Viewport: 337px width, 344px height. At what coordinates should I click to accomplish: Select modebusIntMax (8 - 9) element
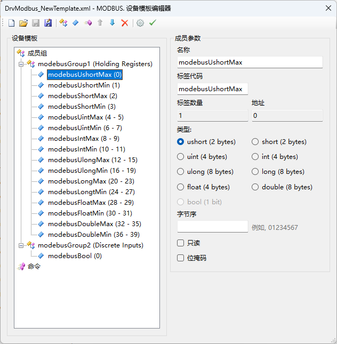pyautogui.click(x=84, y=139)
